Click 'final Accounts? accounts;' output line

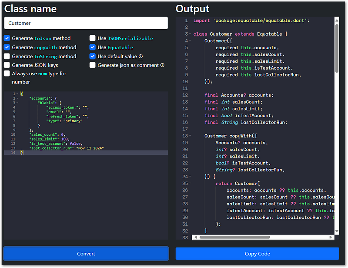pyautogui.click(x=239, y=95)
